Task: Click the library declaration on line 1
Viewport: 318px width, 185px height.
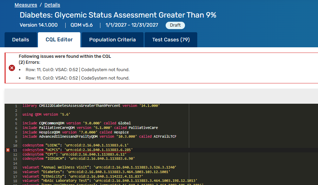Action: point(91,105)
